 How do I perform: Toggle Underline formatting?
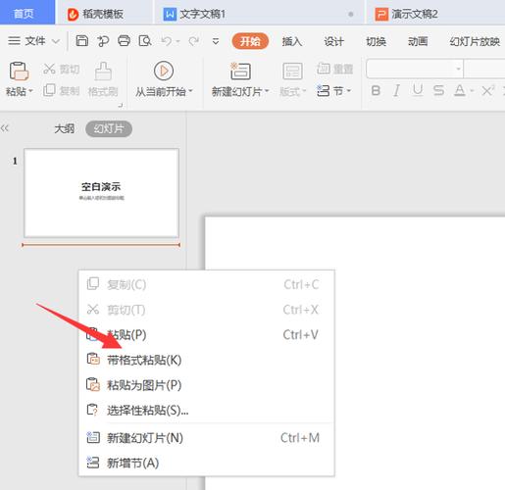pyautogui.click(x=418, y=90)
